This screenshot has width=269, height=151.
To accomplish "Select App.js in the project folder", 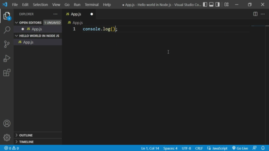I will [38, 42].
